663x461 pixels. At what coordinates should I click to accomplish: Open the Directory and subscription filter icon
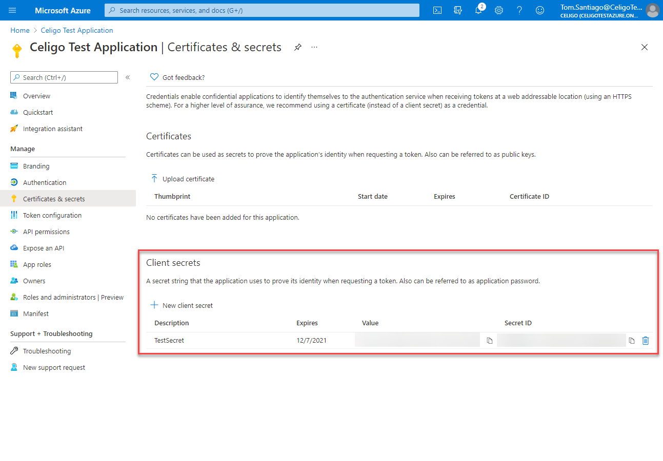[458, 10]
